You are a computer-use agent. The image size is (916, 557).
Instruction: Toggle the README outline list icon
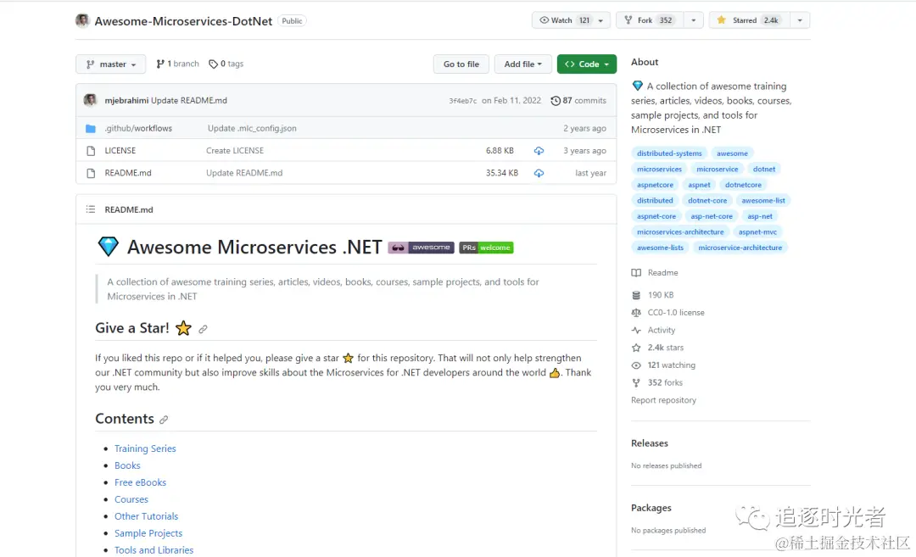(91, 209)
